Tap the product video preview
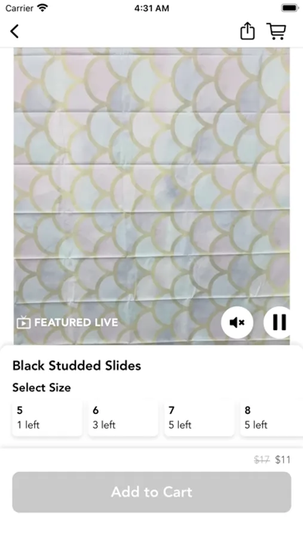Image resolution: width=303 pixels, height=539 pixels. (x=152, y=196)
